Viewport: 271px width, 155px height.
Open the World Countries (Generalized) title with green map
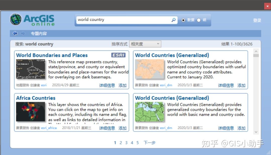pyautogui.click(x=172, y=98)
